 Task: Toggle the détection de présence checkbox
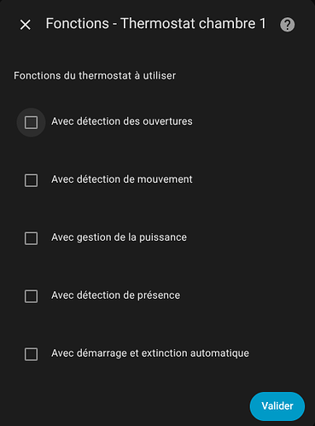click(31, 296)
